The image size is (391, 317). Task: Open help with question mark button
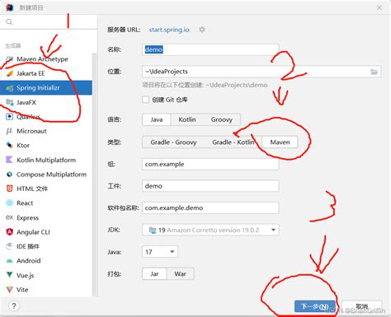coord(14,305)
